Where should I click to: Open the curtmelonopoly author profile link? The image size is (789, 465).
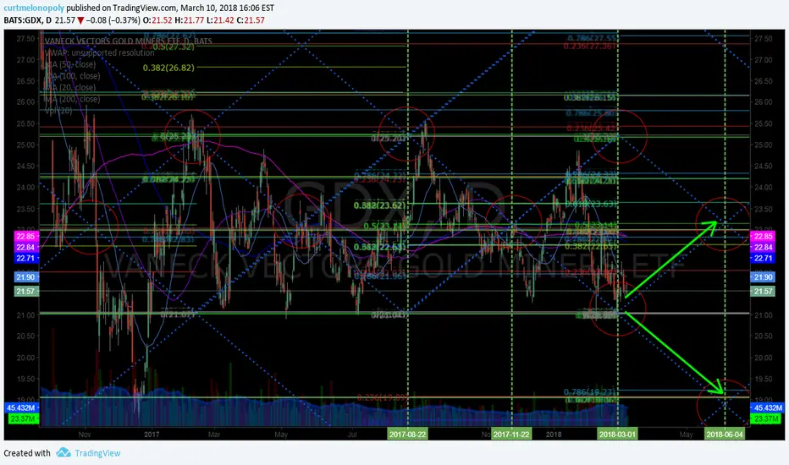[34, 8]
